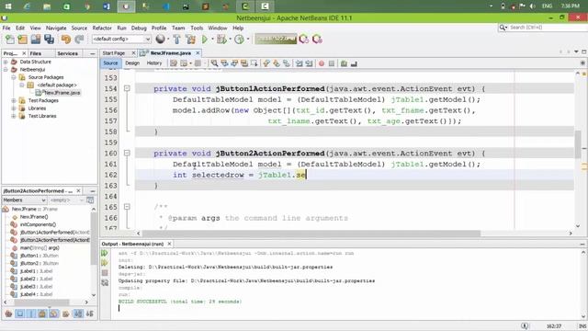The image size is (588, 331).
Task: Click the Windows Start button
Action: (8, 6)
